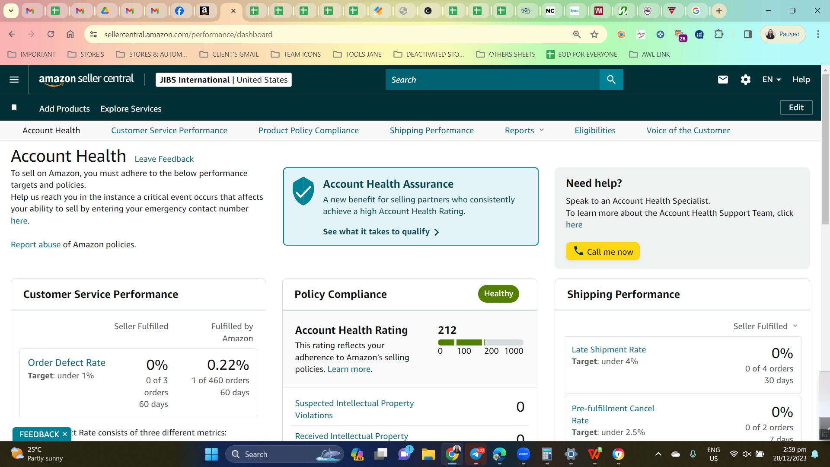Open the EOD FOR EVERYONE bookmark
The image size is (830, 467).
(582, 54)
